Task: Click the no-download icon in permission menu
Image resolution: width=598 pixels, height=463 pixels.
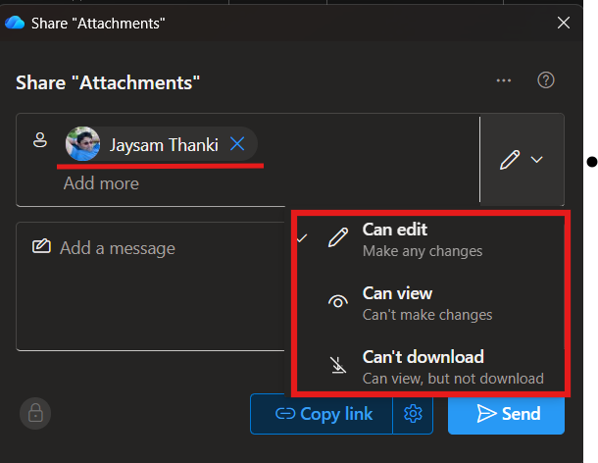Action: (337, 367)
